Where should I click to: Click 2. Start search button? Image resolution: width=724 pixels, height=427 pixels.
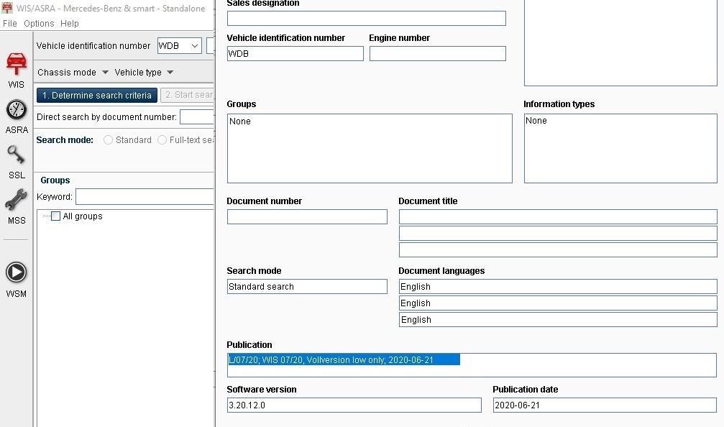(188, 95)
